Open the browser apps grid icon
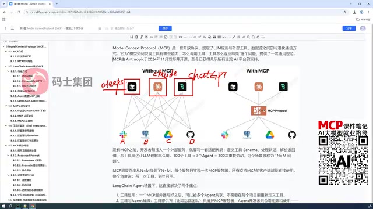 click(4, 19)
